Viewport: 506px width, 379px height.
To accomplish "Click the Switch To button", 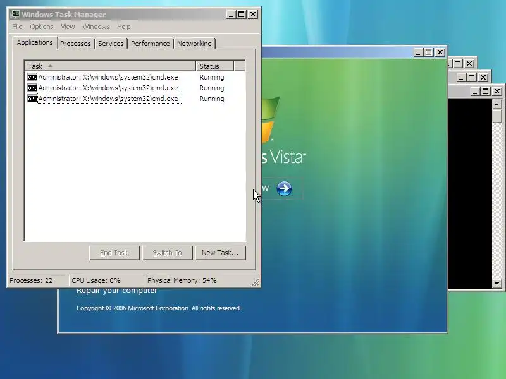I will click(168, 253).
